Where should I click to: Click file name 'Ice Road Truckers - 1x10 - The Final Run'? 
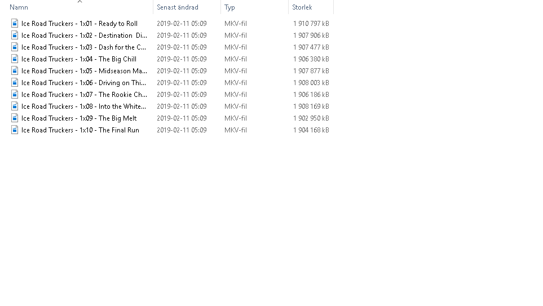80,130
